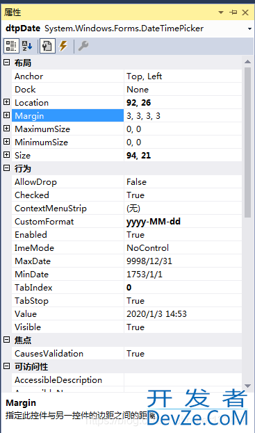The height and width of the screenshot is (433, 255).
Task: Collapse the 行为 category
Action: [x=6, y=168]
